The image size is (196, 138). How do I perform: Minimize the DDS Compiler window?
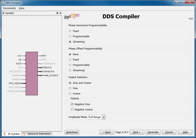click(177, 2)
